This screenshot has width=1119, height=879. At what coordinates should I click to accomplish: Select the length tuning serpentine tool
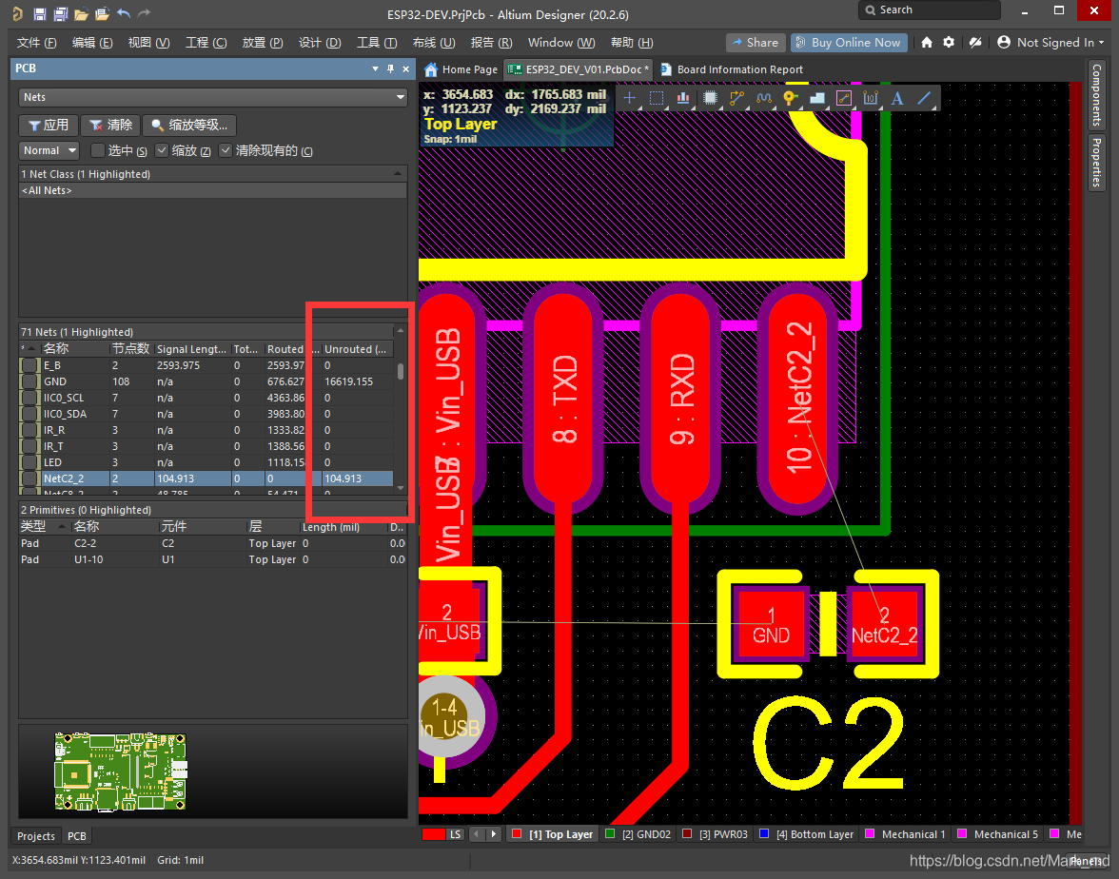pyautogui.click(x=763, y=99)
